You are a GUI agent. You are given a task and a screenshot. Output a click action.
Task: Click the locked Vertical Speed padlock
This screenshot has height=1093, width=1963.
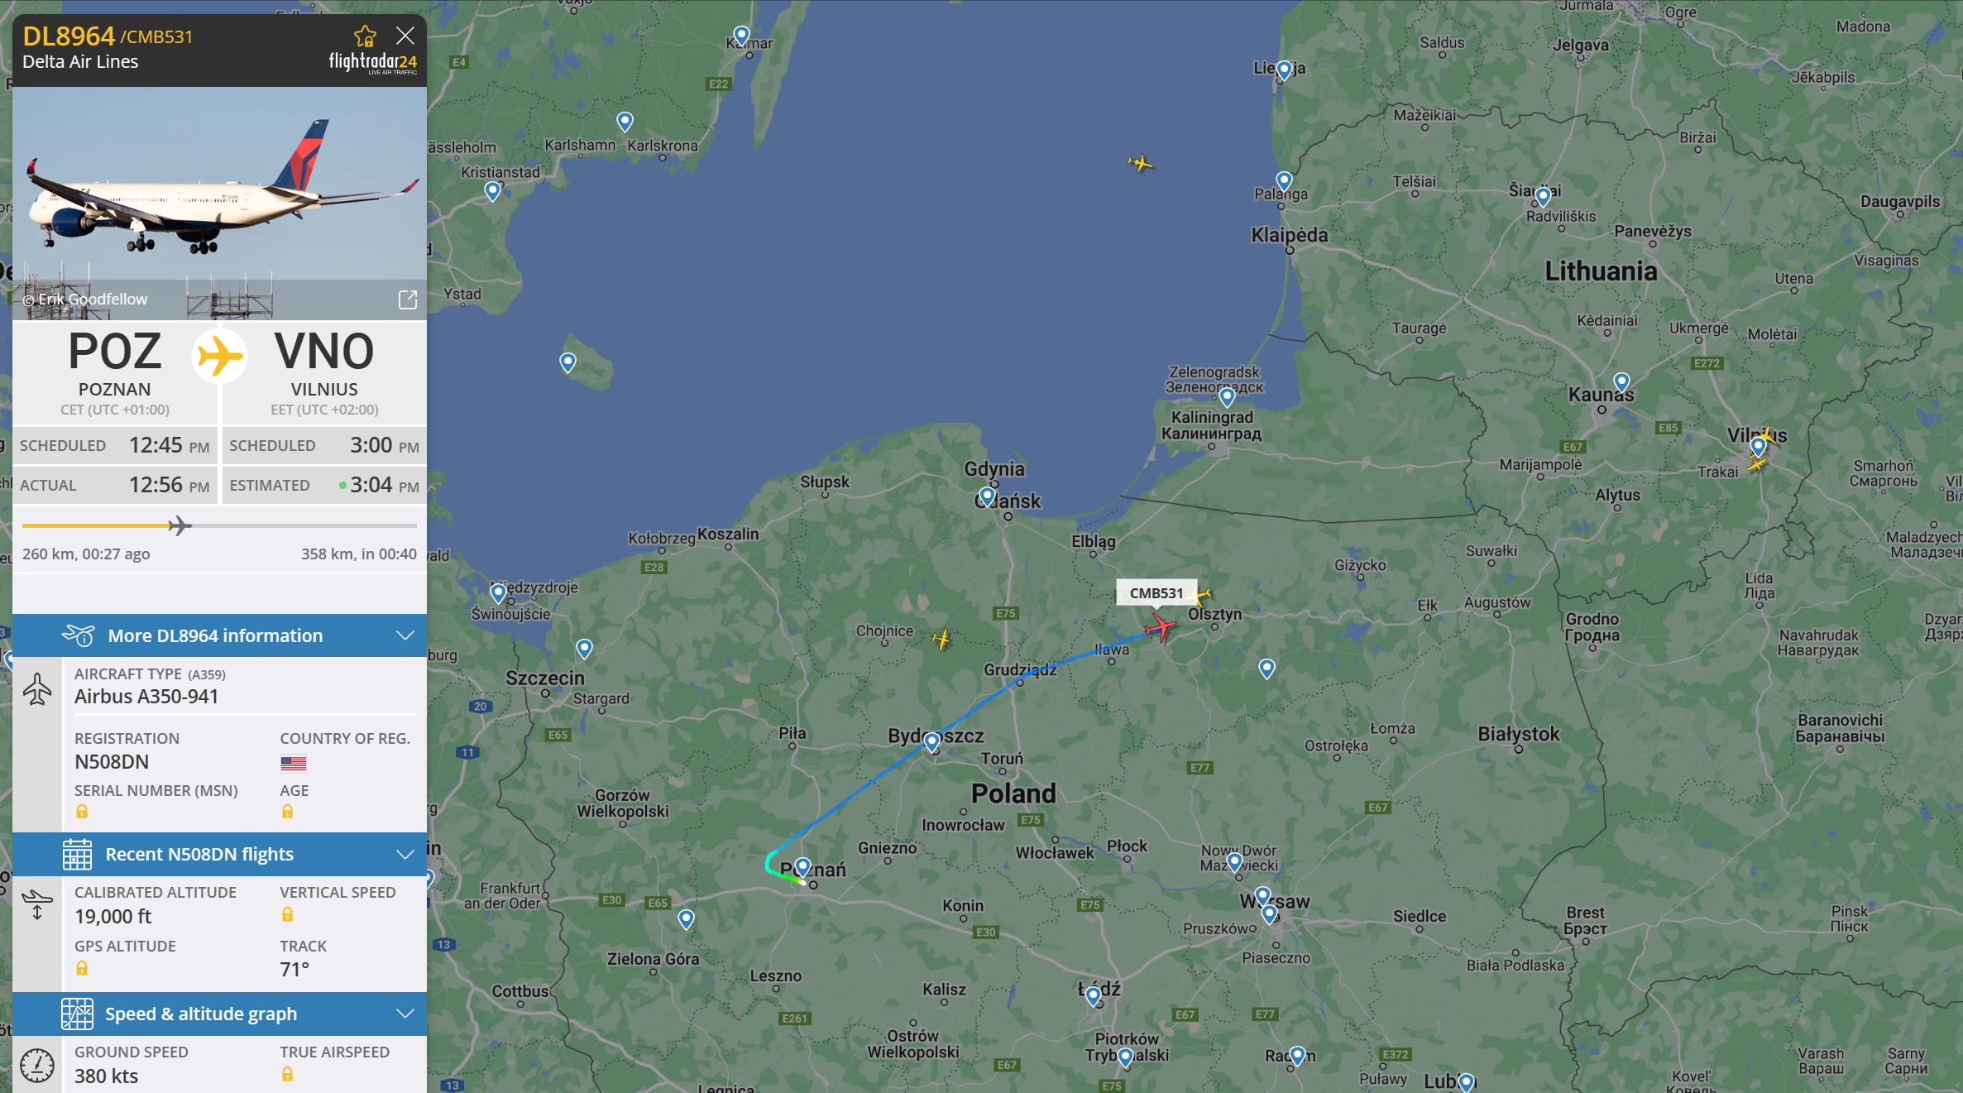tap(287, 914)
